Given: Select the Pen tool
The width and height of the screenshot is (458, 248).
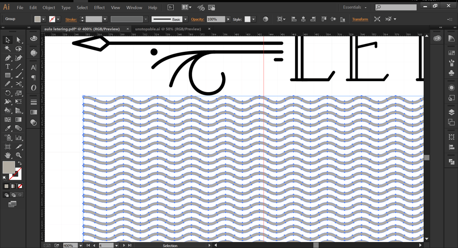Looking at the screenshot, I should click(8, 58).
